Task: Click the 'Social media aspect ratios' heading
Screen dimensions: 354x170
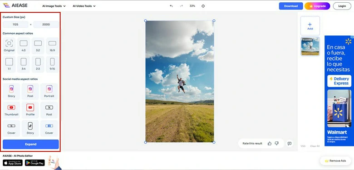Action: point(20,79)
